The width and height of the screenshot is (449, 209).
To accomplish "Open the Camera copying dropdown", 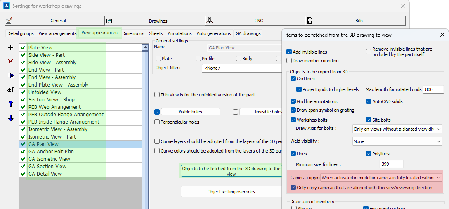I will pyautogui.click(x=381, y=178).
